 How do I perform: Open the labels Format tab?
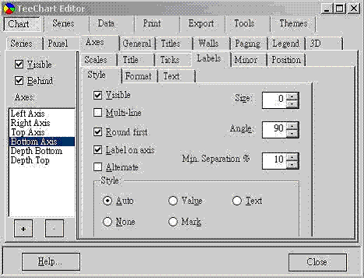point(138,76)
